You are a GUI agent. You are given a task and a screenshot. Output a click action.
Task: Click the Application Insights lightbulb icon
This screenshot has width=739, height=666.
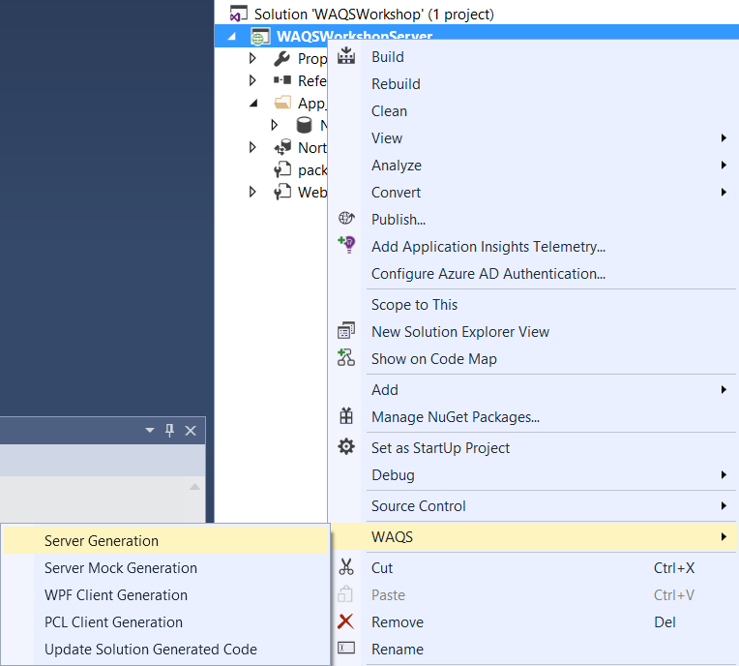[x=347, y=245]
